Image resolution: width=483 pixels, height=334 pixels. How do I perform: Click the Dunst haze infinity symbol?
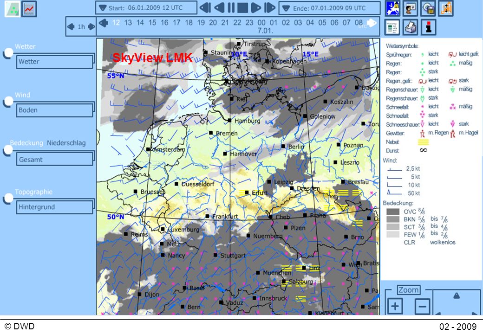(x=423, y=150)
